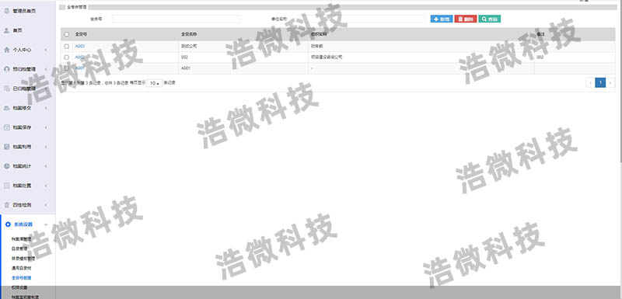Click the 档案移交 sidebar icon

pos(6,108)
